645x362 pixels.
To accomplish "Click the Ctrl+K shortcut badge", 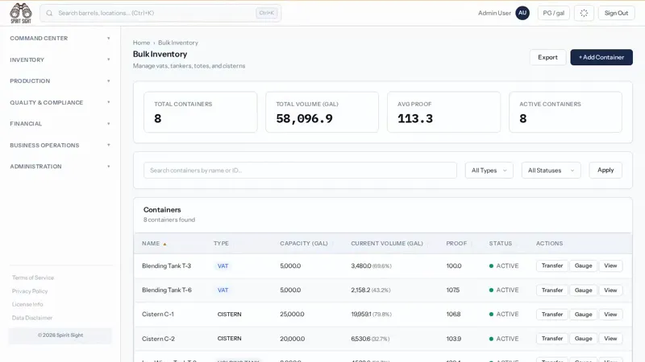I will [x=267, y=13].
